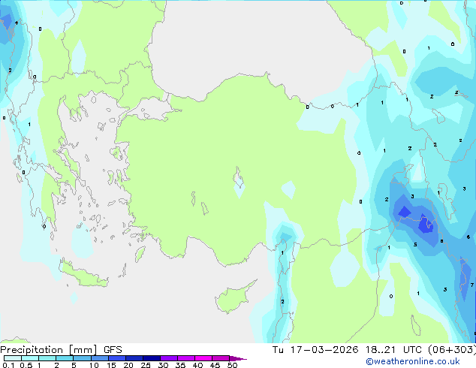Select the 30–35 mm purple legend box
476x368 pixels.
(168, 358)
